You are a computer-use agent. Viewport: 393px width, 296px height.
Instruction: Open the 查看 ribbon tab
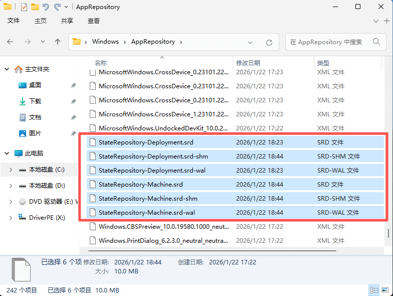coord(94,21)
